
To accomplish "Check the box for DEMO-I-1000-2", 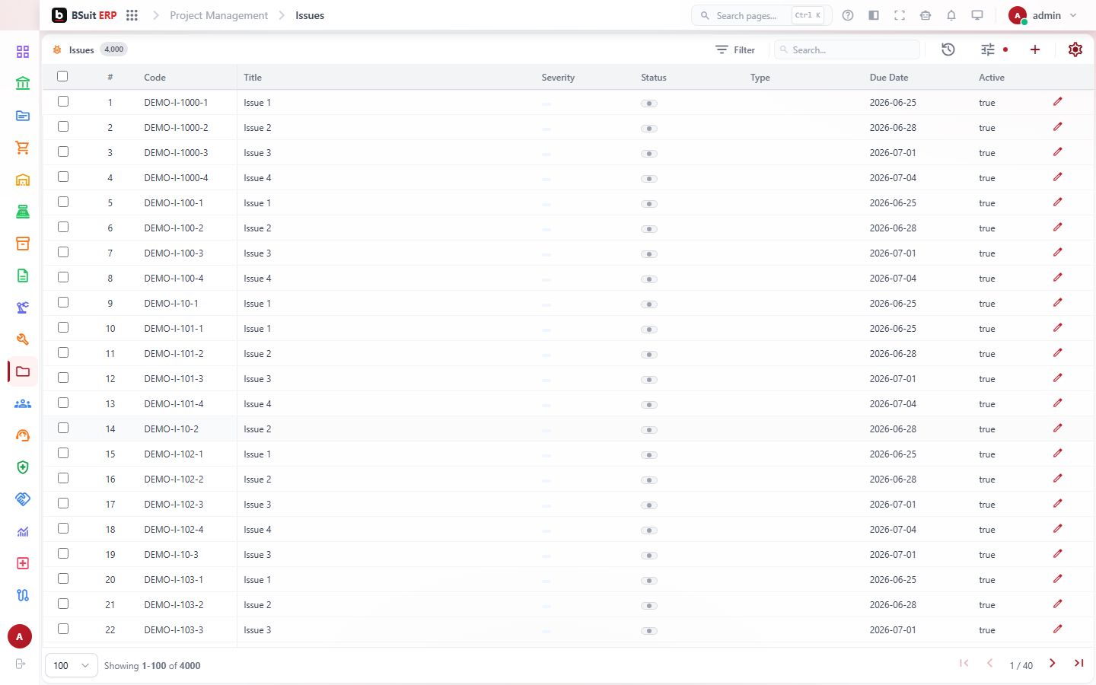I will tap(63, 126).
